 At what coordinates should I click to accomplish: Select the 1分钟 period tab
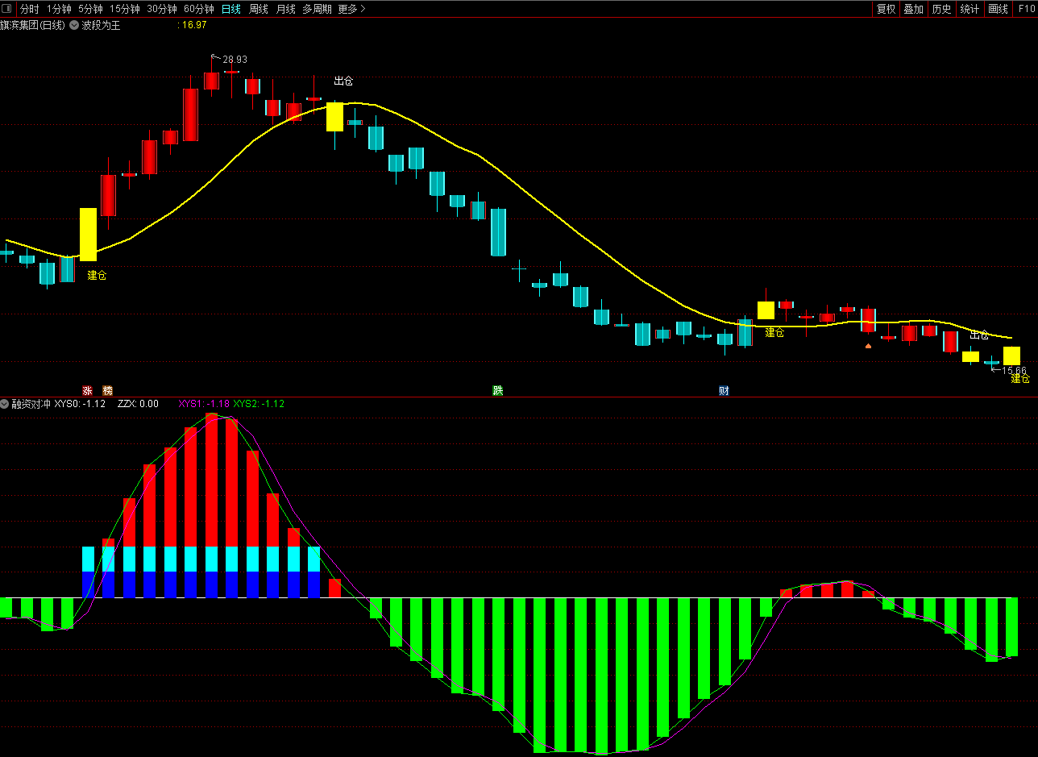tap(59, 9)
